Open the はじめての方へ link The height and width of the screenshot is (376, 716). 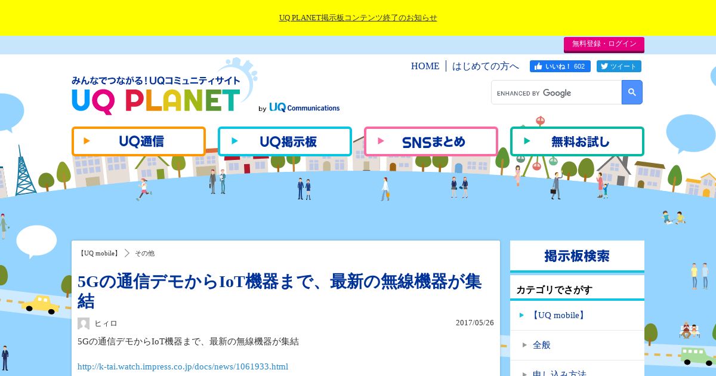pyautogui.click(x=485, y=66)
